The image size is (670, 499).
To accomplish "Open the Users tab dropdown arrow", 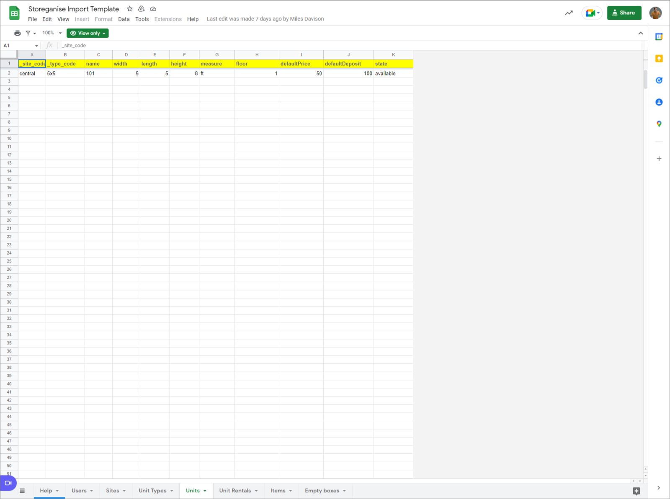I will point(91,491).
